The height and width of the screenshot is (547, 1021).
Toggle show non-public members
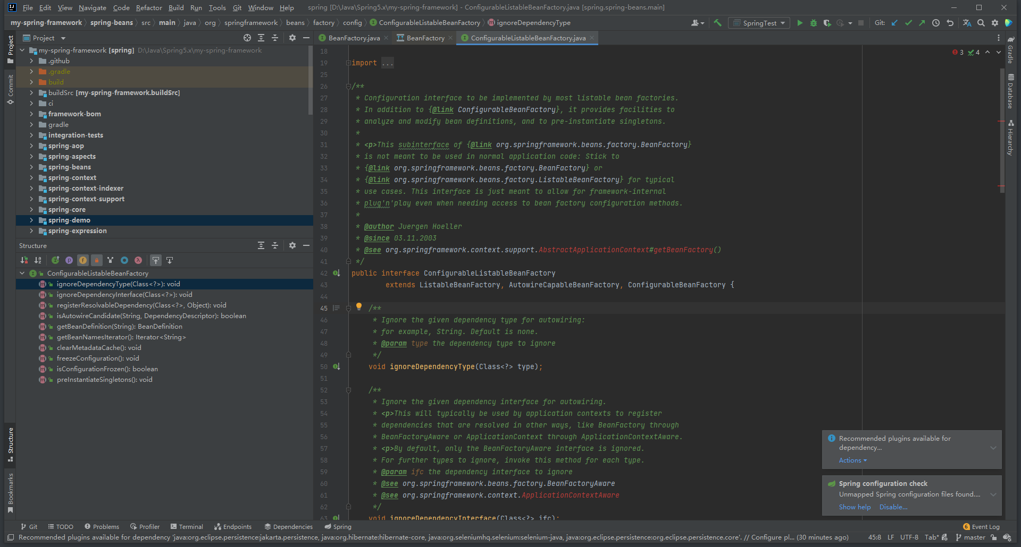(x=97, y=260)
